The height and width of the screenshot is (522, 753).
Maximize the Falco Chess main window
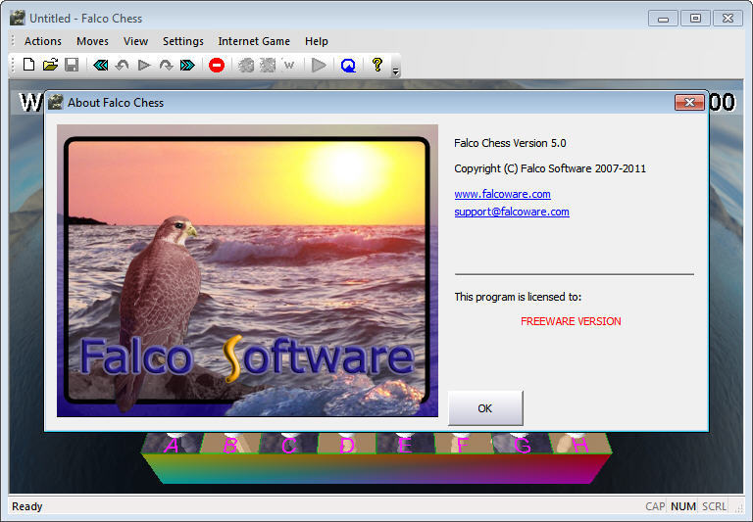coord(695,19)
